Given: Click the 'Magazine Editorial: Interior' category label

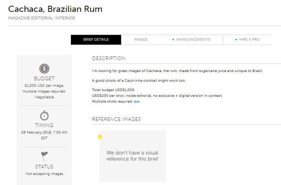Looking at the screenshot, I should click(42, 18).
